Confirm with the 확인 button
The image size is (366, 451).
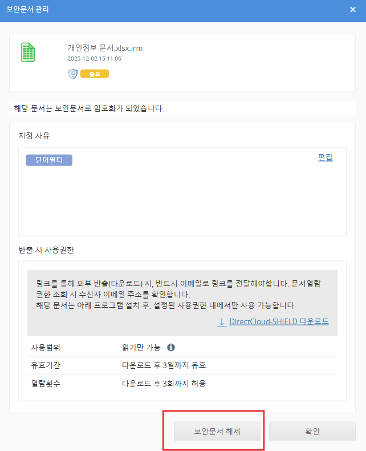pyautogui.click(x=312, y=432)
